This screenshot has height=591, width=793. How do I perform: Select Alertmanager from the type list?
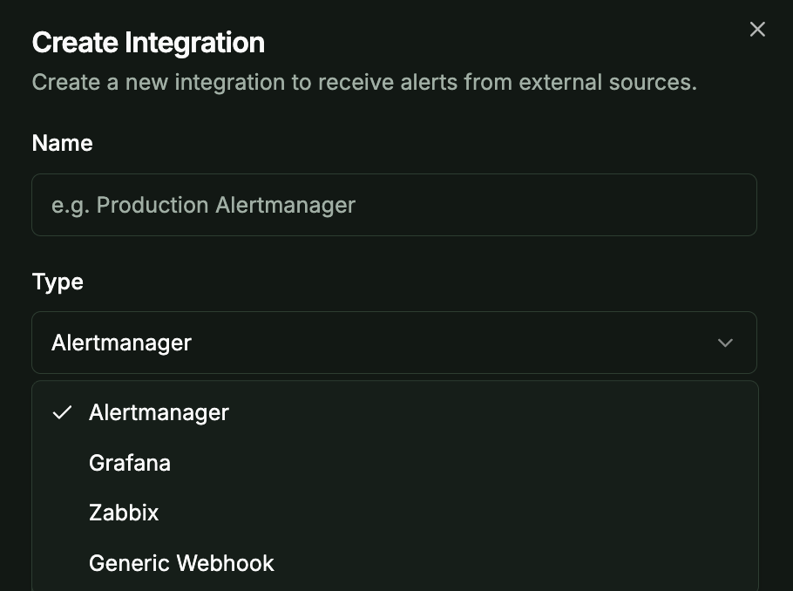coord(395,412)
